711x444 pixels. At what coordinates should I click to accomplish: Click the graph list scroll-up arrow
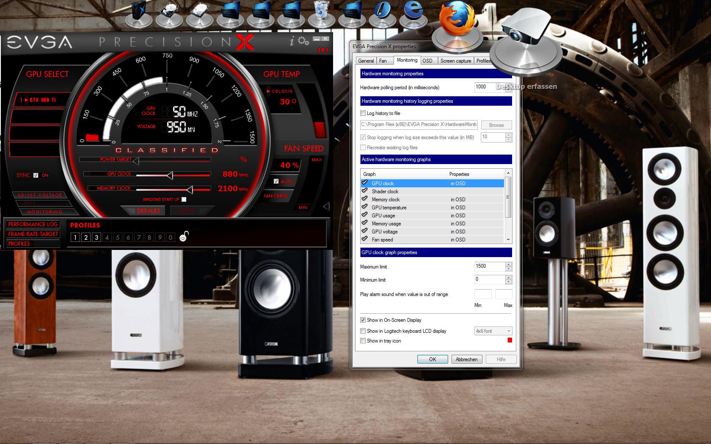(508, 173)
